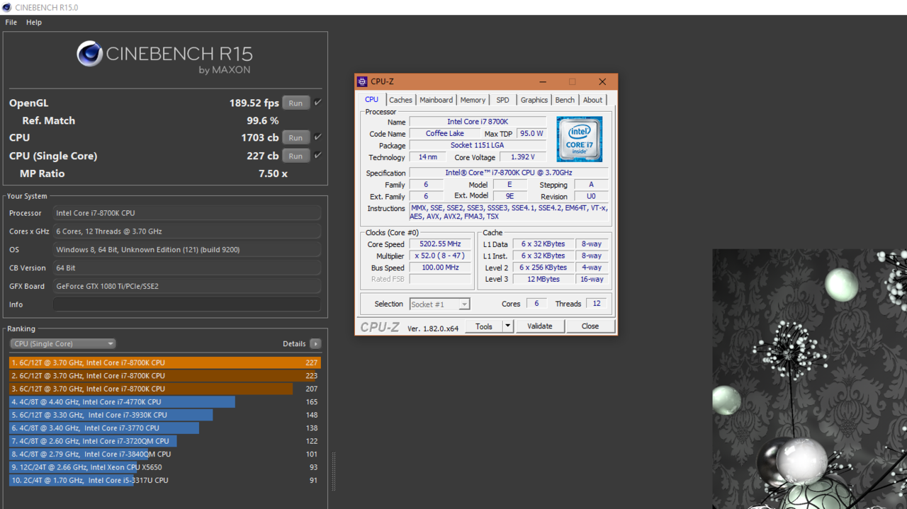
Task: Select the Core i7-3840QM ranking row
Action: coord(165,454)
